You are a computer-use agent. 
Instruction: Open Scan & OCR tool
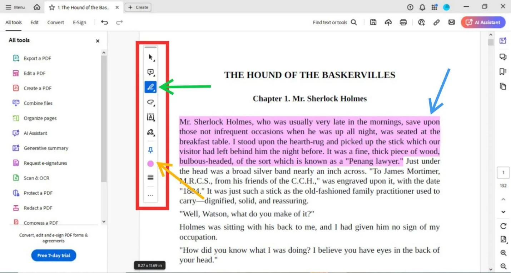click(x=31, y=178)
